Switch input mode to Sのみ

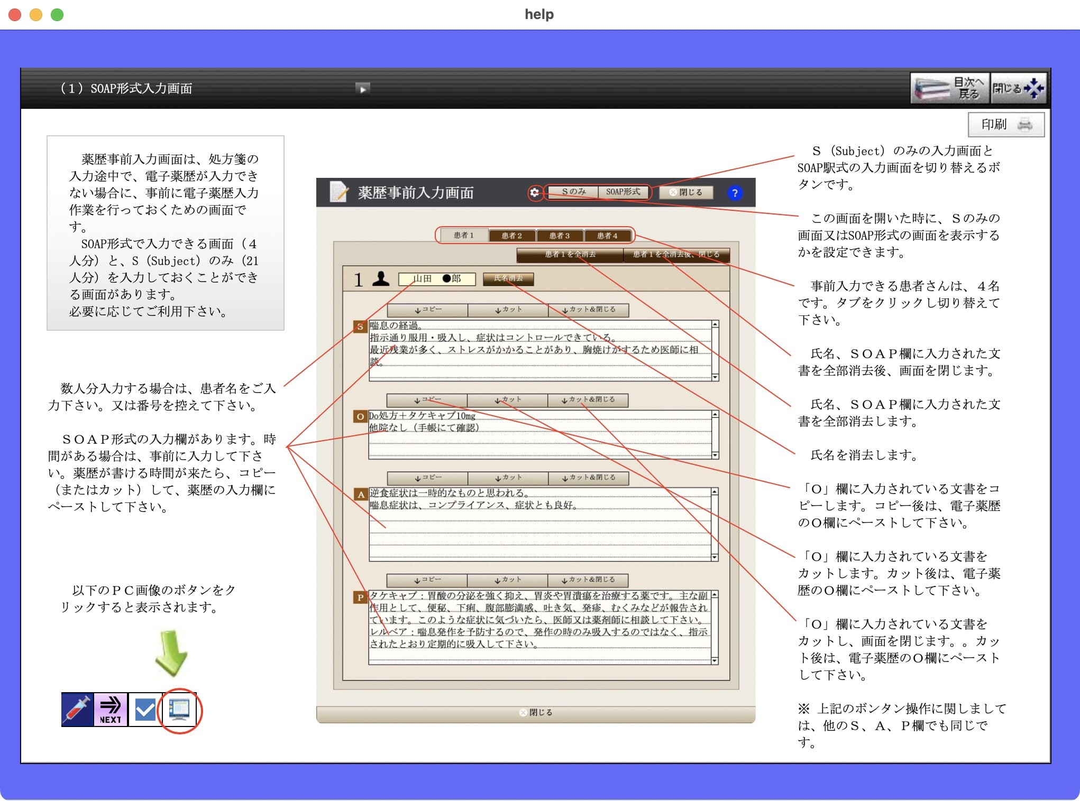pos(572,192)
